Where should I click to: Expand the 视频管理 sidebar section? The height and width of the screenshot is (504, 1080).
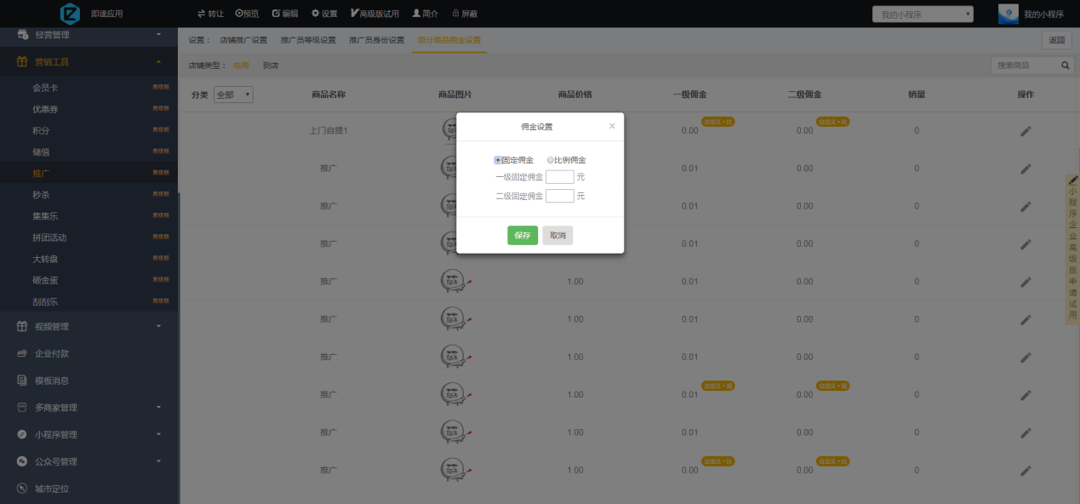pyautogui.click(x=158, y=326)
